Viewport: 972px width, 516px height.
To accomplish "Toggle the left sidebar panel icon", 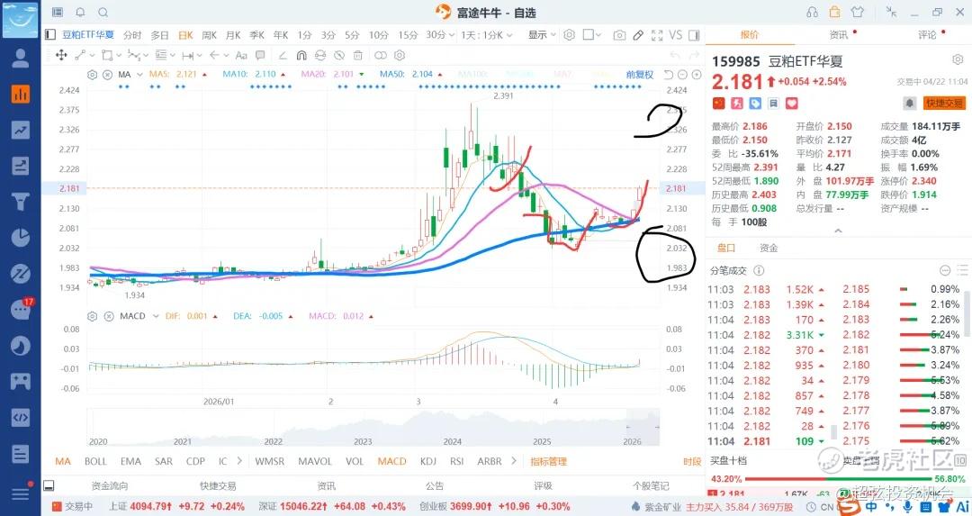I will [50, 35].
